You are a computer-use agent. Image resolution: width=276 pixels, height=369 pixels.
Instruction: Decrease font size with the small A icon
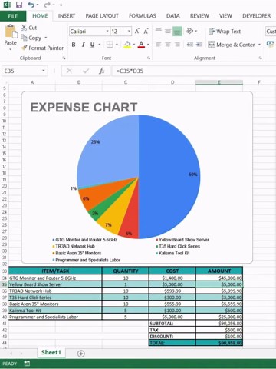(x=146, y=32)
